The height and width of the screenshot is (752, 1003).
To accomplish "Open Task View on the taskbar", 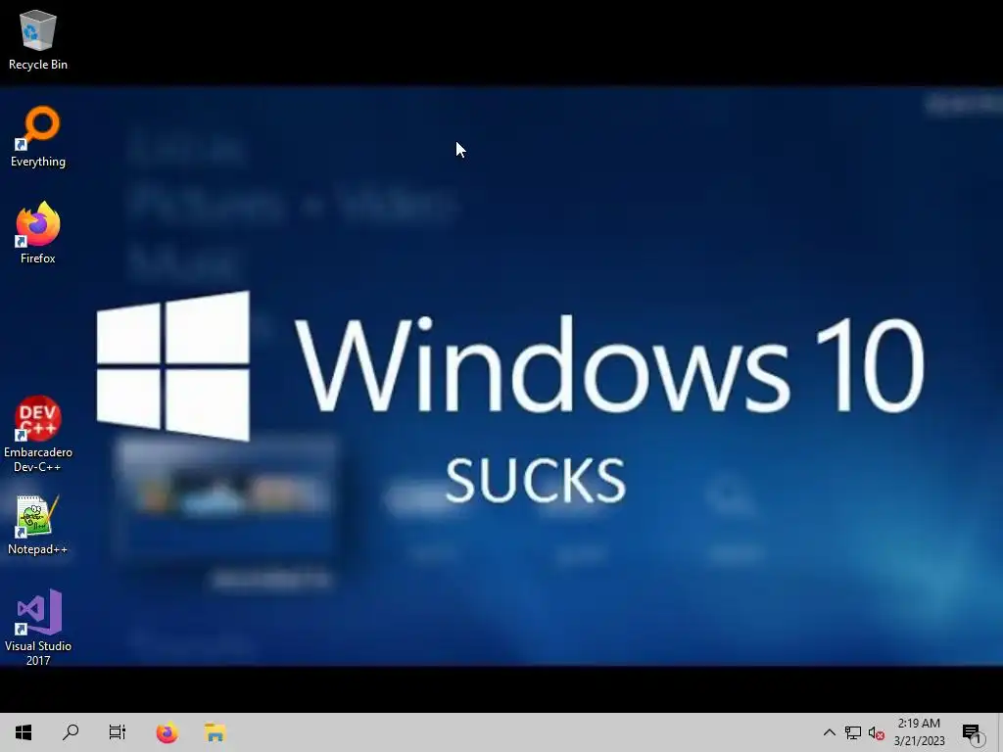I will 118,732.
